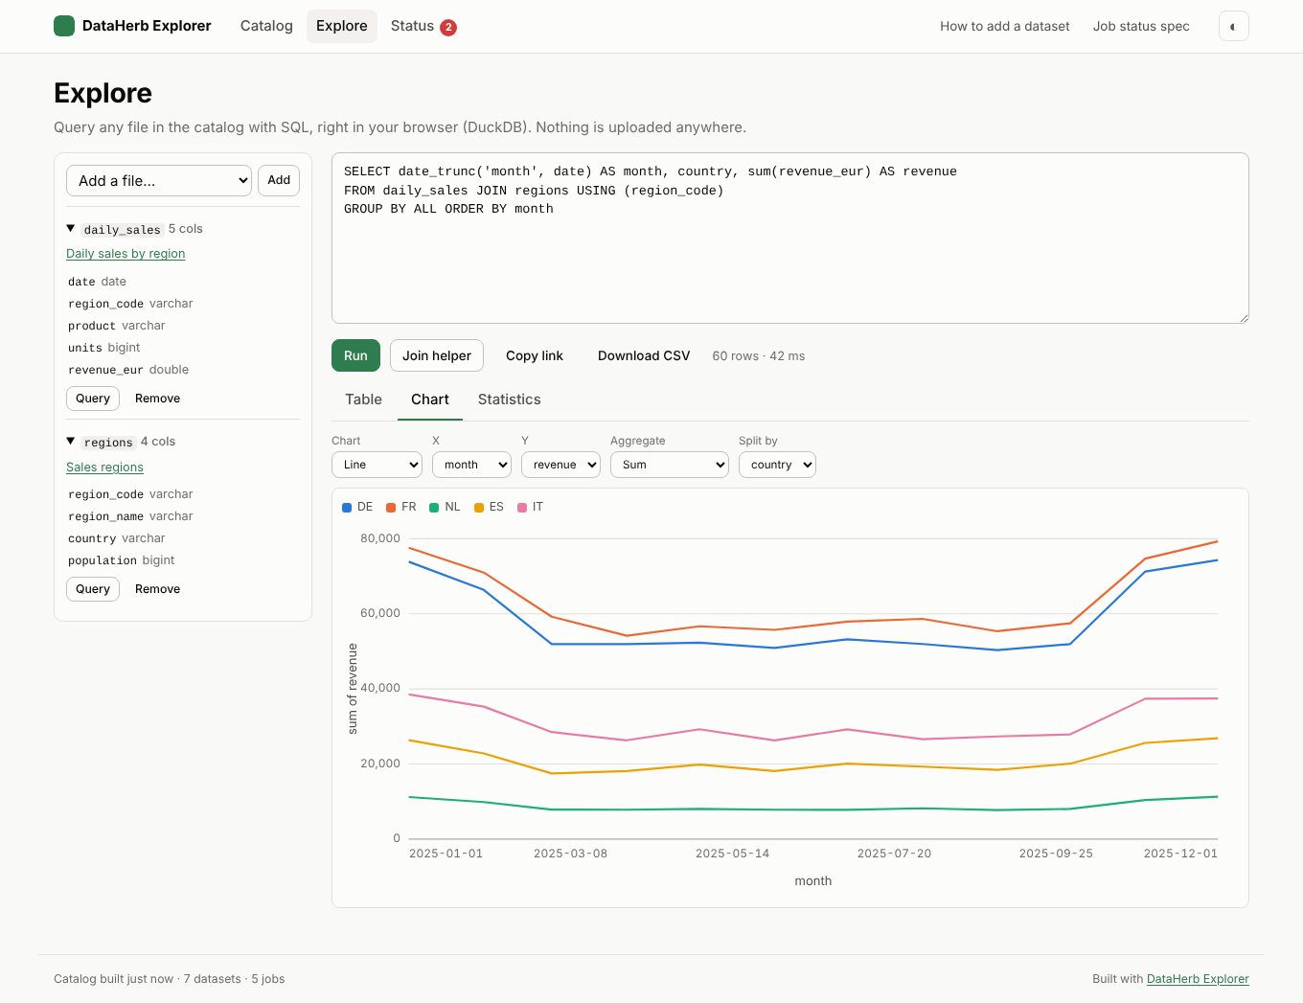The width and height of the screenshot is (1303, 1003).
Task: Open the X axis dropdown
Action: pyautogui.click(x=471, y=465)
